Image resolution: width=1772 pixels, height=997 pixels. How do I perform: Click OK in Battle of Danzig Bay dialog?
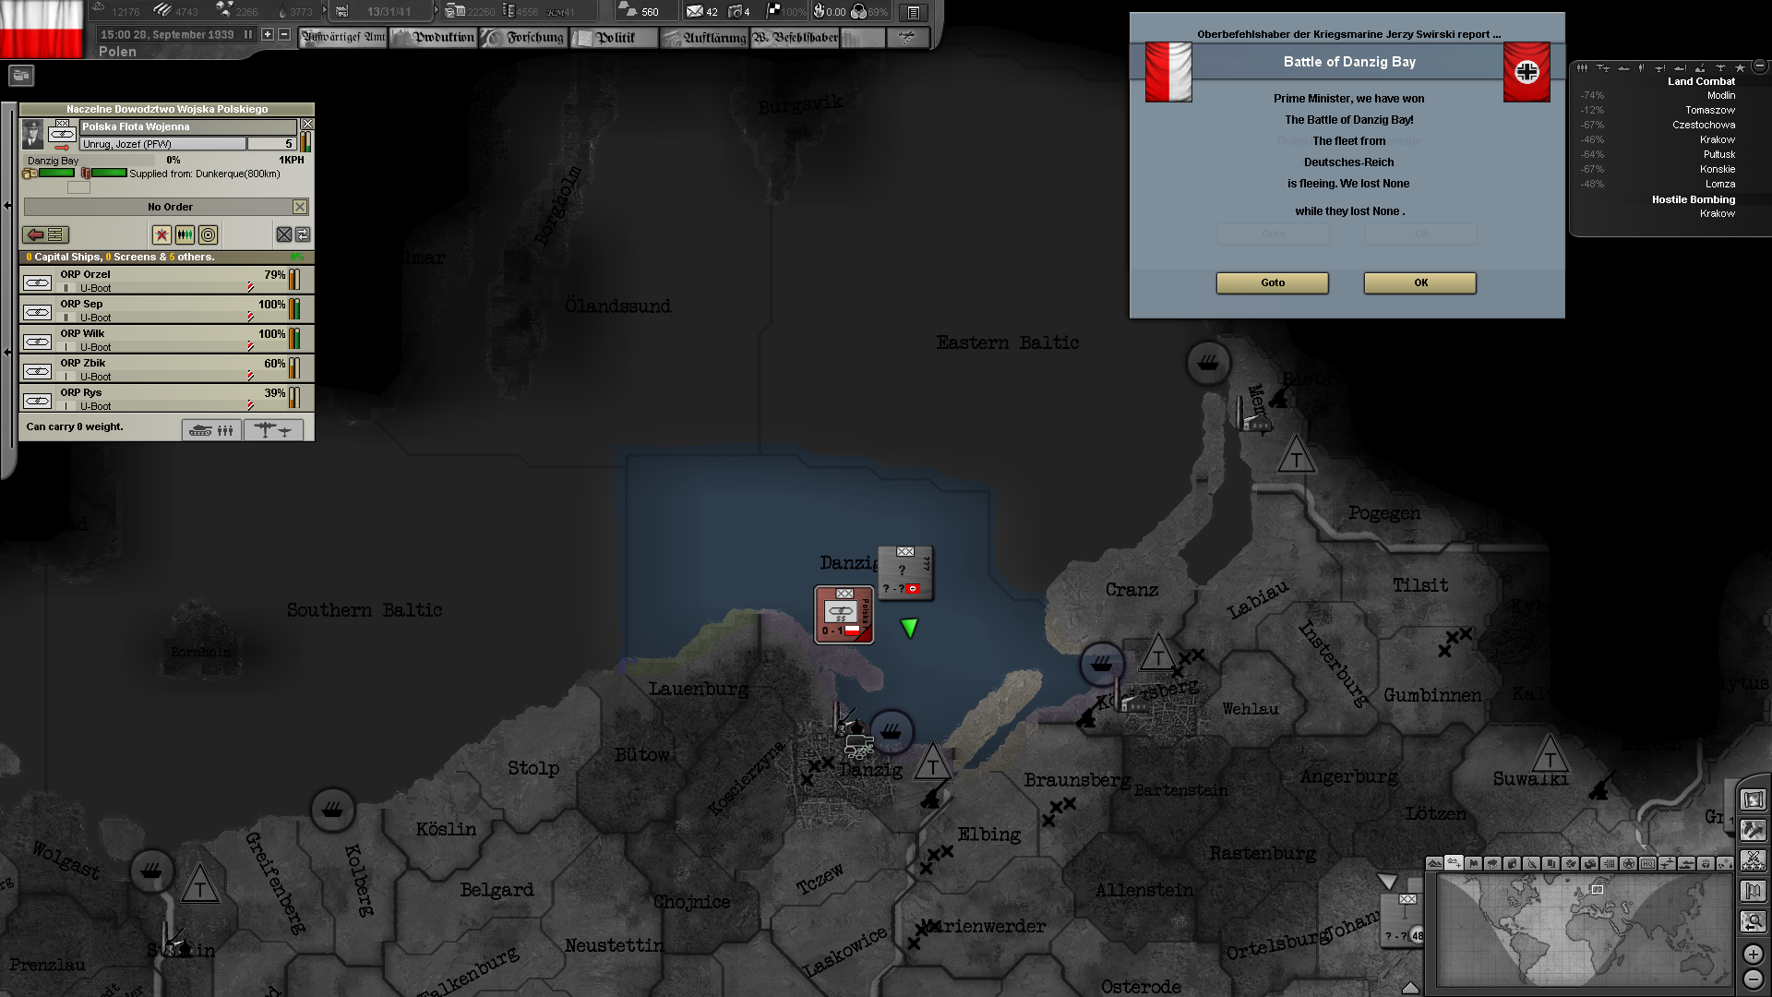coord(1420,282)
